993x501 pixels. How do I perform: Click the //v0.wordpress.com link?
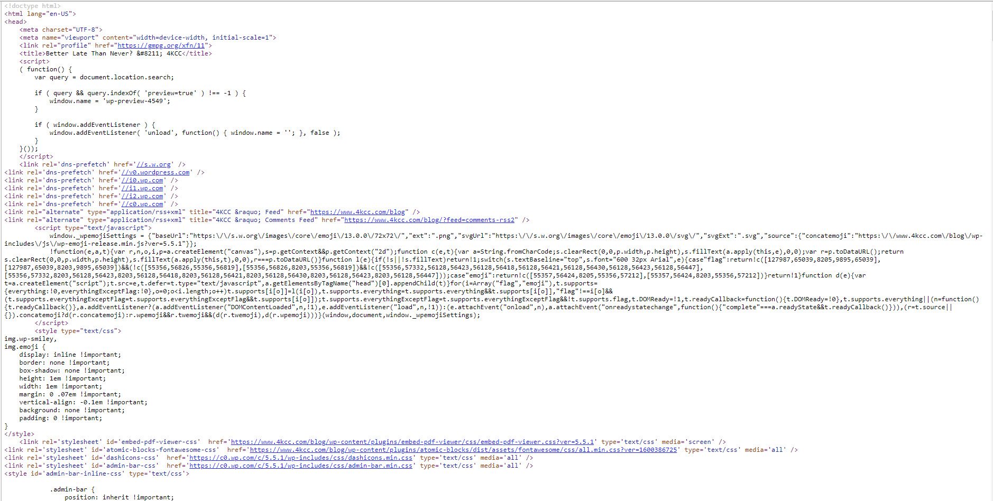pos(155,172)
